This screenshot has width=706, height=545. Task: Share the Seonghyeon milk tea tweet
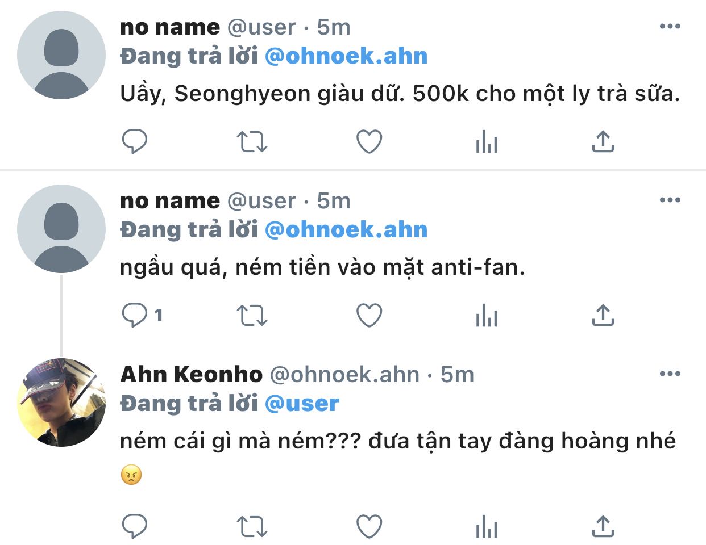tap(603, 142)
